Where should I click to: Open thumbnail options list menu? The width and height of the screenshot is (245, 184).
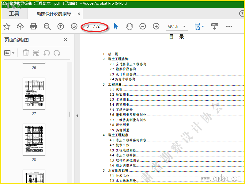point(9,53)
